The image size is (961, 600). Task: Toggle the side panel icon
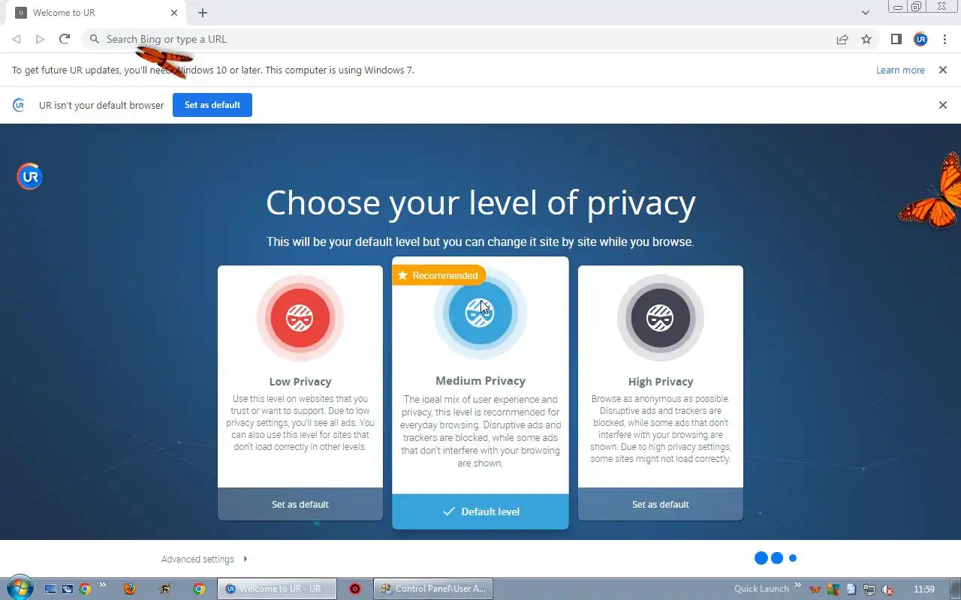[896, 39]
